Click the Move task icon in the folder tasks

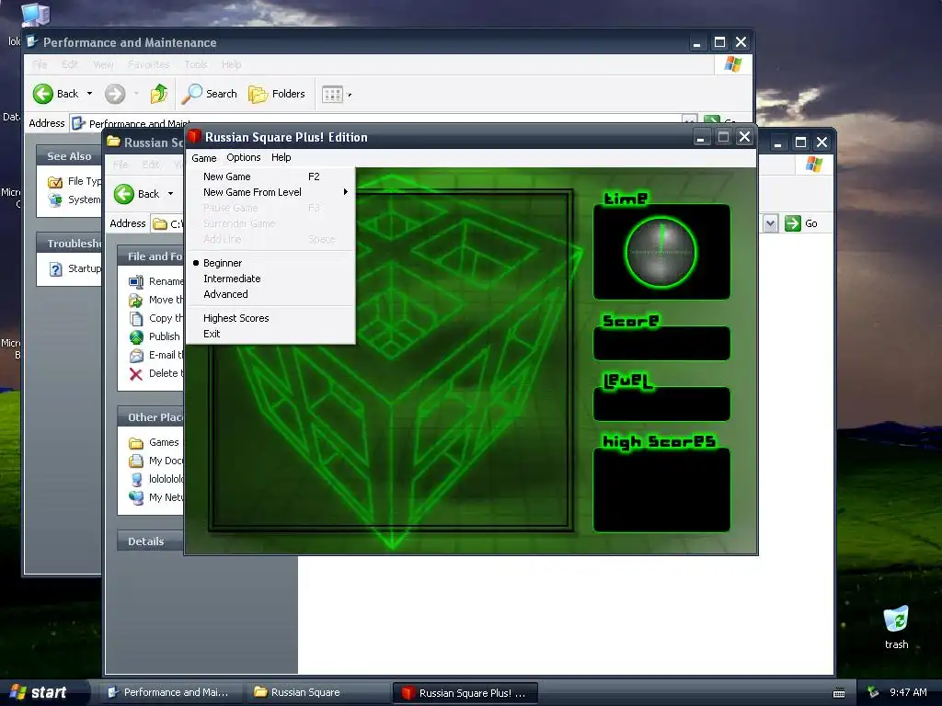tap(136, 300)
